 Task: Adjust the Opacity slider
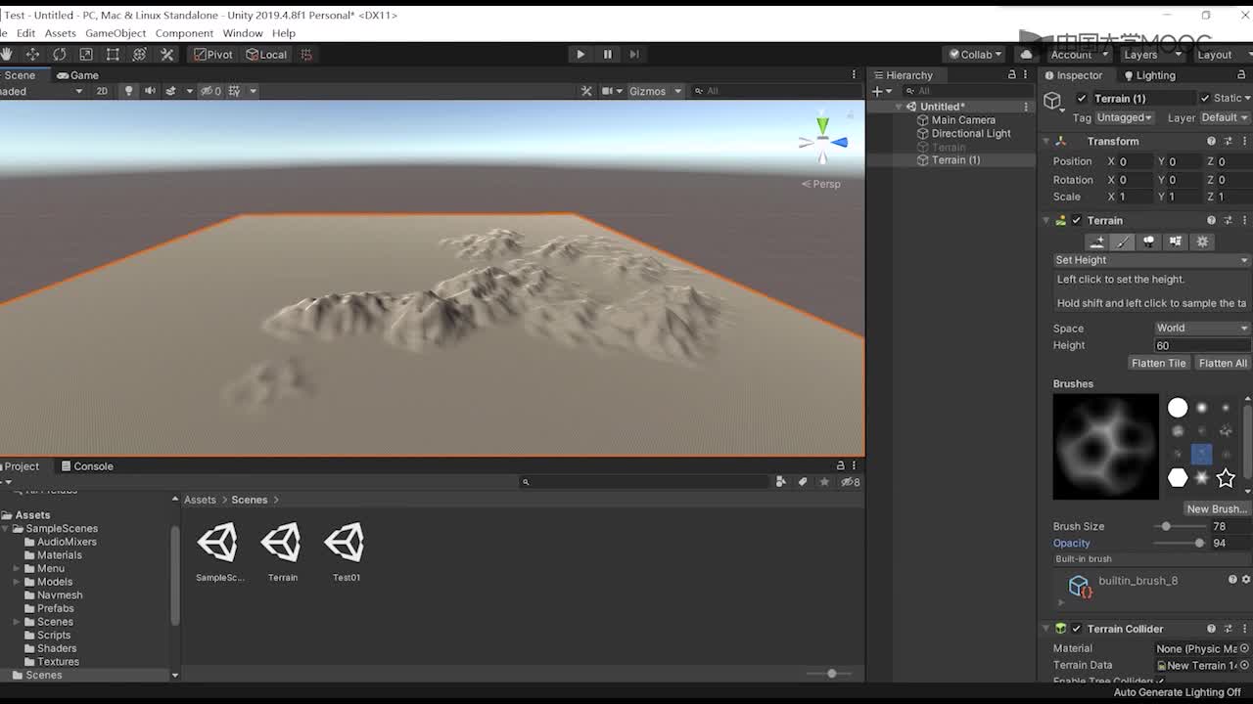pos(1179,543)
